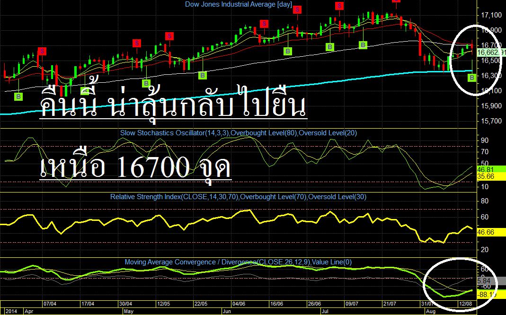
Task: Click the May month label
Action: 129,312
